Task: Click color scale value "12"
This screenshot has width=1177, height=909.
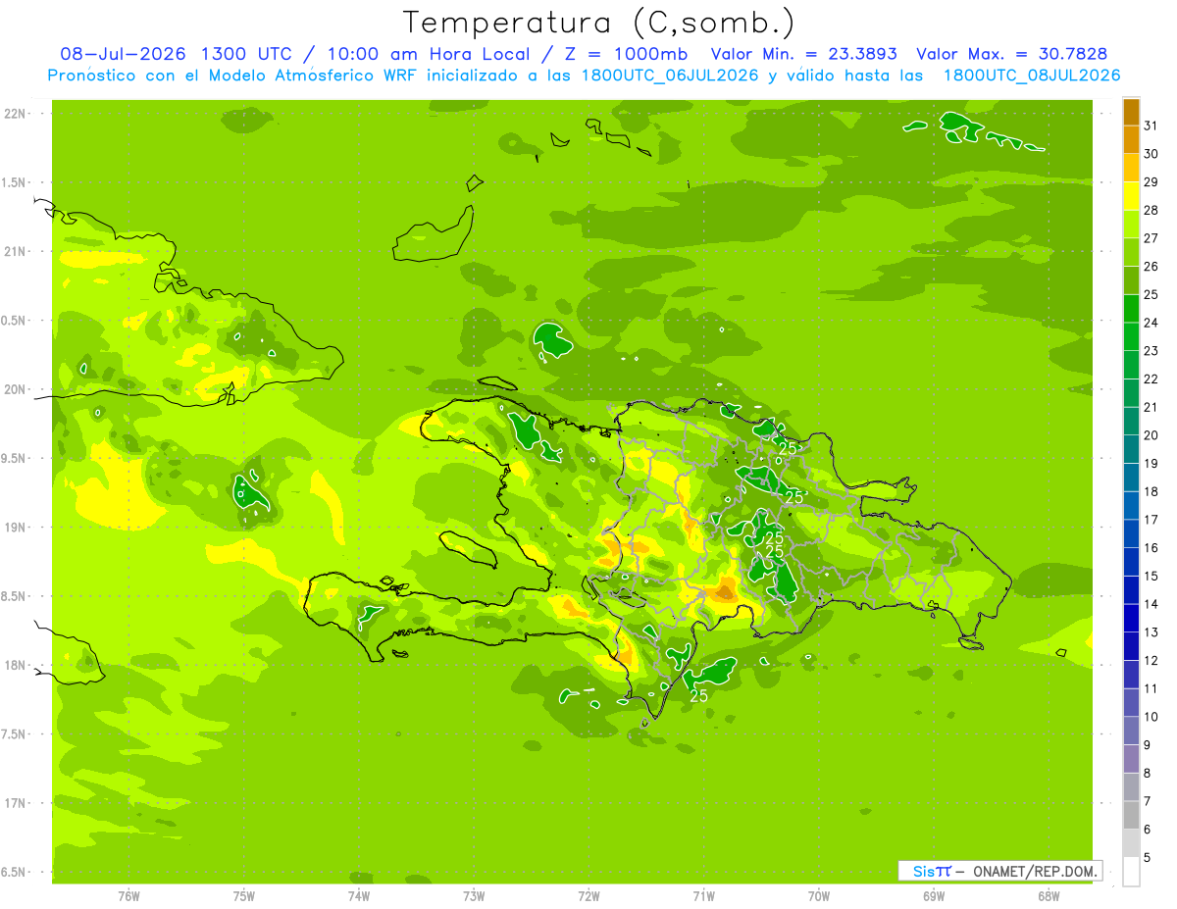Action: click(x=1152, y=660)
